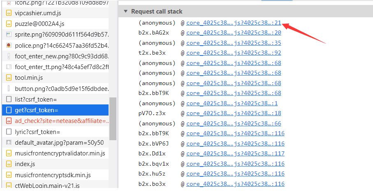Open the b2x.bAG2x source link ending :20
This screenshot has width=373, height=192.
tap(234, 33)
